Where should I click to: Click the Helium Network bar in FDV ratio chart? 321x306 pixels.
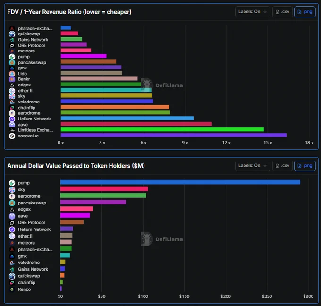coord(127,118)
